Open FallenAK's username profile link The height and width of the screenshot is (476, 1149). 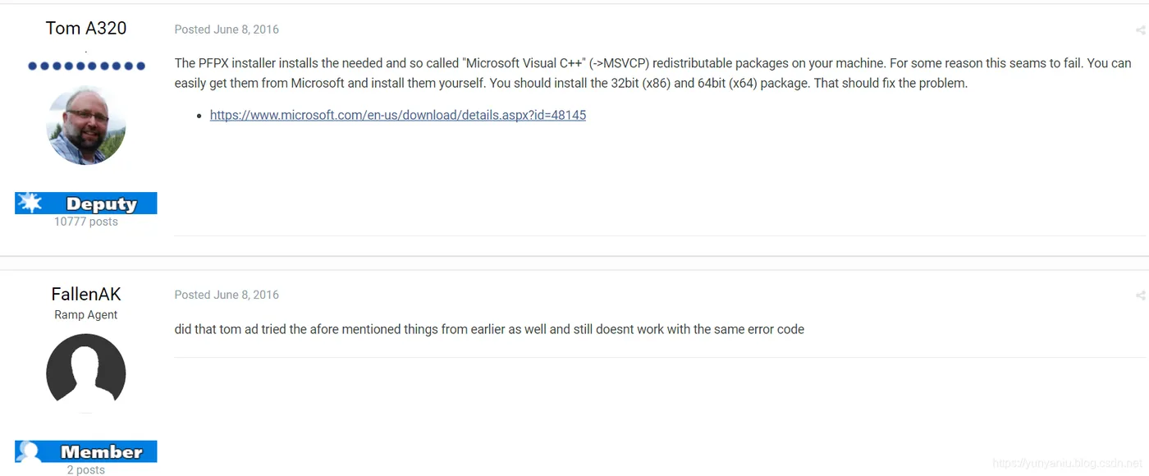point(86,294)
